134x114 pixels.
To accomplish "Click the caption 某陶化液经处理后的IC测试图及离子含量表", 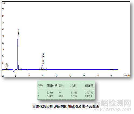I will 66,106.
